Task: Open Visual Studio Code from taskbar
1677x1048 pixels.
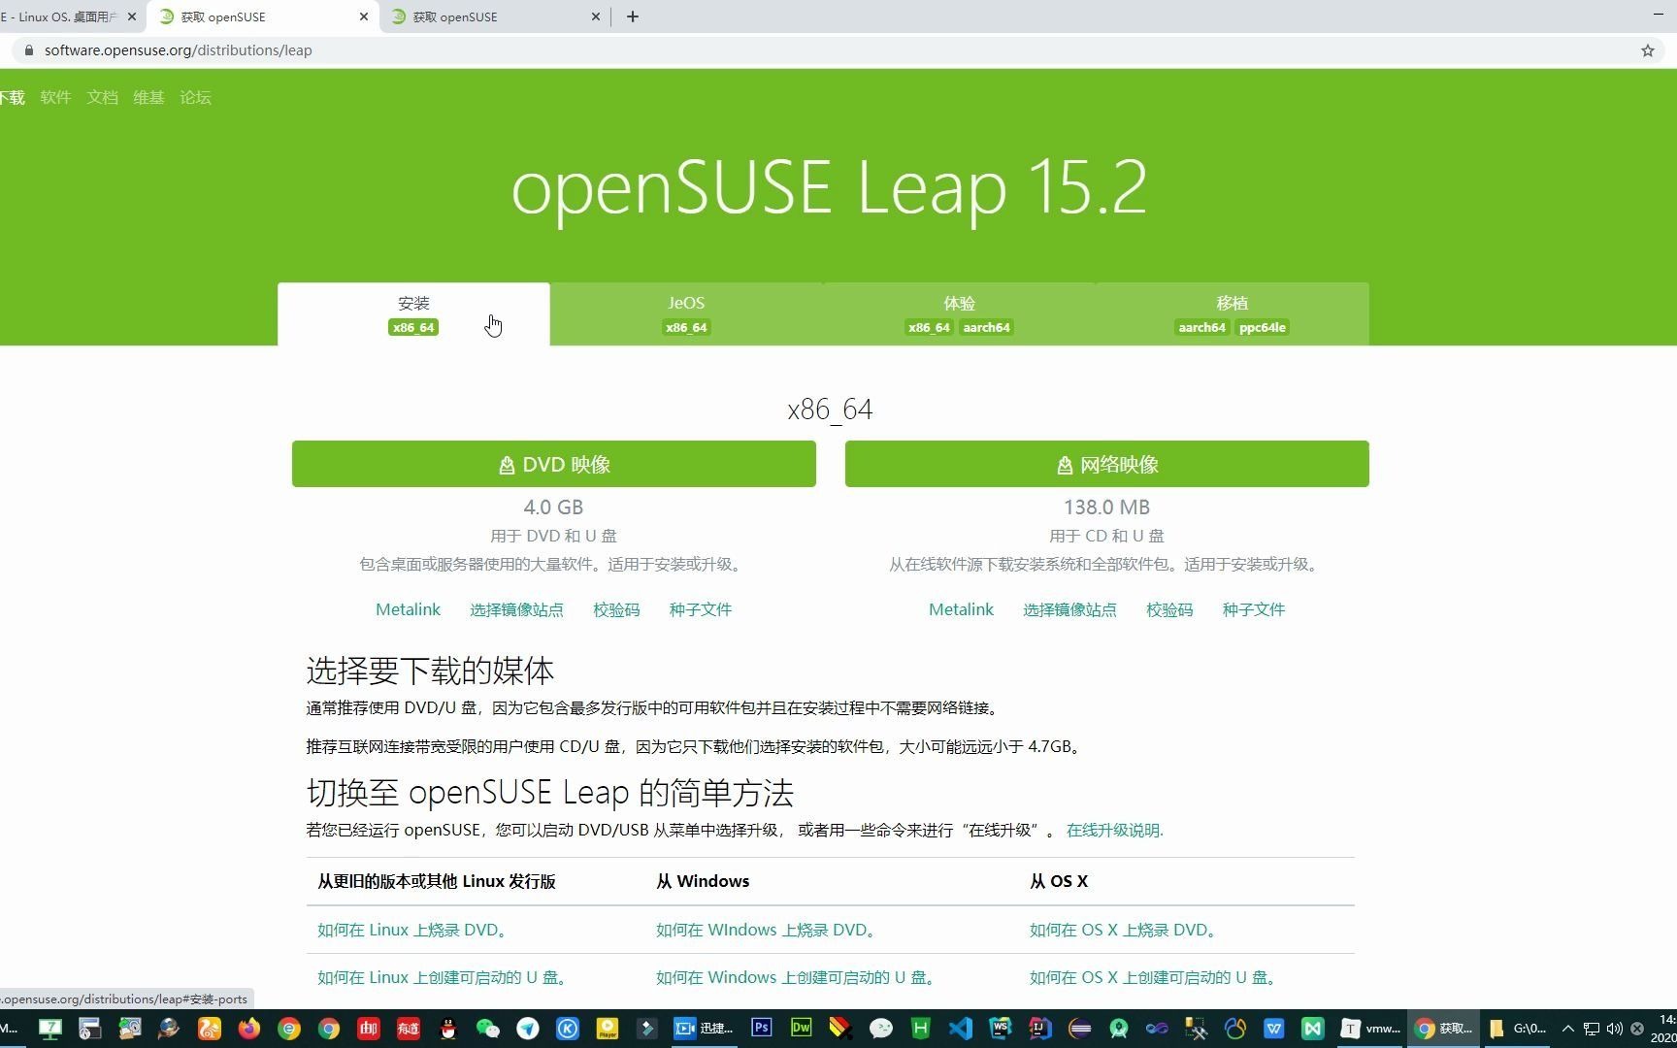Action: point(961,1029)
